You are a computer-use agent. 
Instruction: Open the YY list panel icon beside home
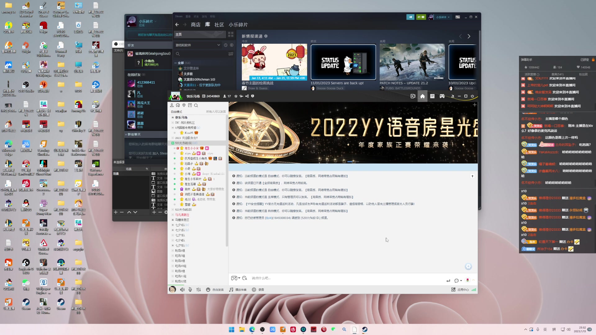(432, 96)
